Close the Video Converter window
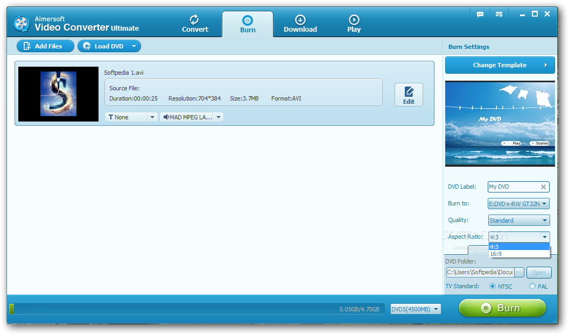Screen dimensions: 569x335 pos(547,14)
